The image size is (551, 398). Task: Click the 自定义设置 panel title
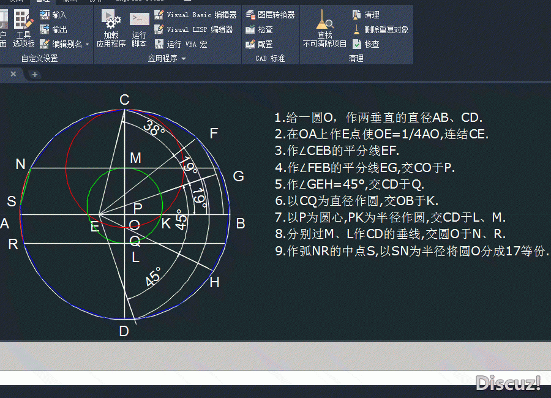tap(39, 58)
